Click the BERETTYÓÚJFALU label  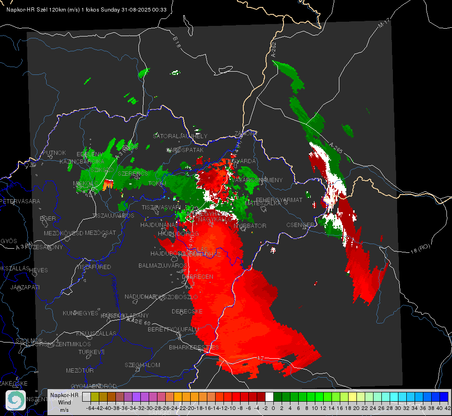point(173,329)
